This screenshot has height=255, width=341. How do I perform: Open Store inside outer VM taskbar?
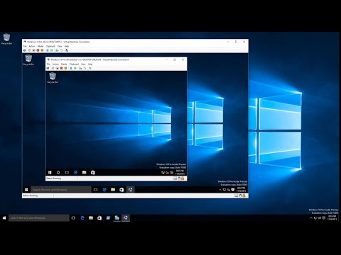(x=121, y=190)
